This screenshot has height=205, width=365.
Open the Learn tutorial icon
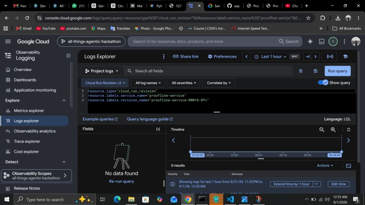click(x=346, y=57)
